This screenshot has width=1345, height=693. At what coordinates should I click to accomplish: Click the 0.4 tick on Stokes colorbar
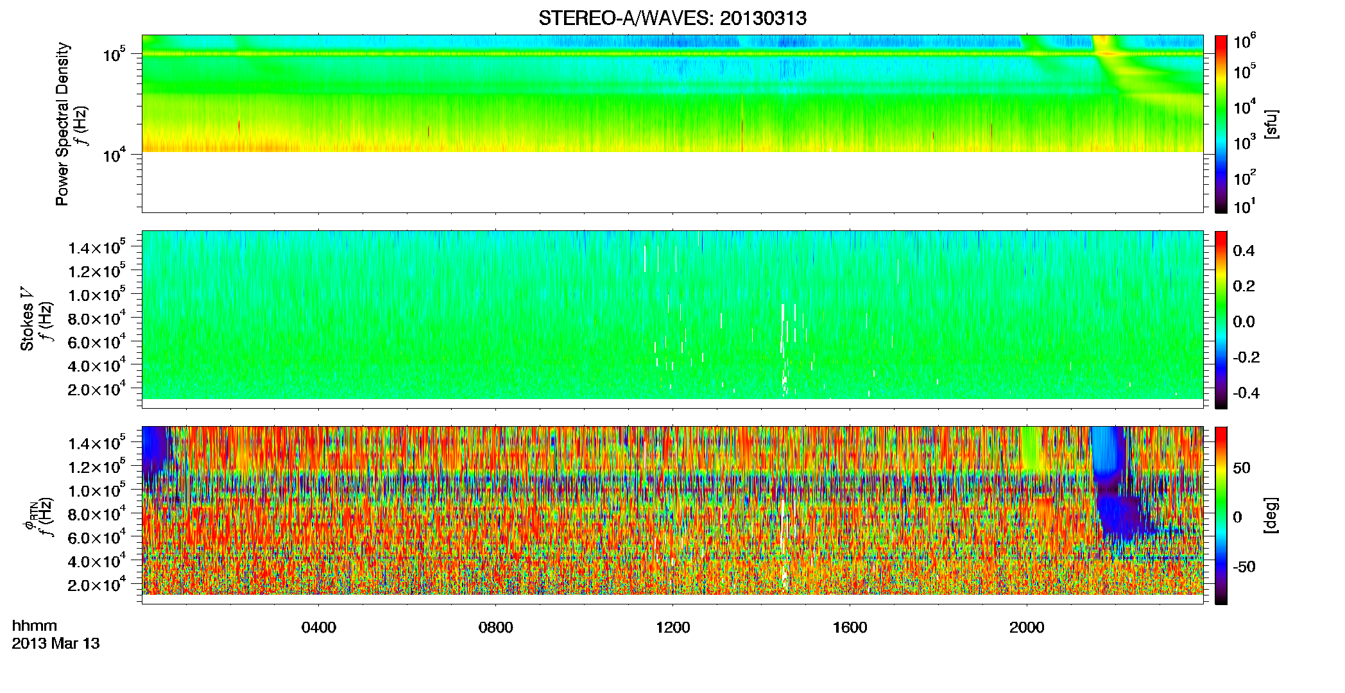coord(1244,251)
